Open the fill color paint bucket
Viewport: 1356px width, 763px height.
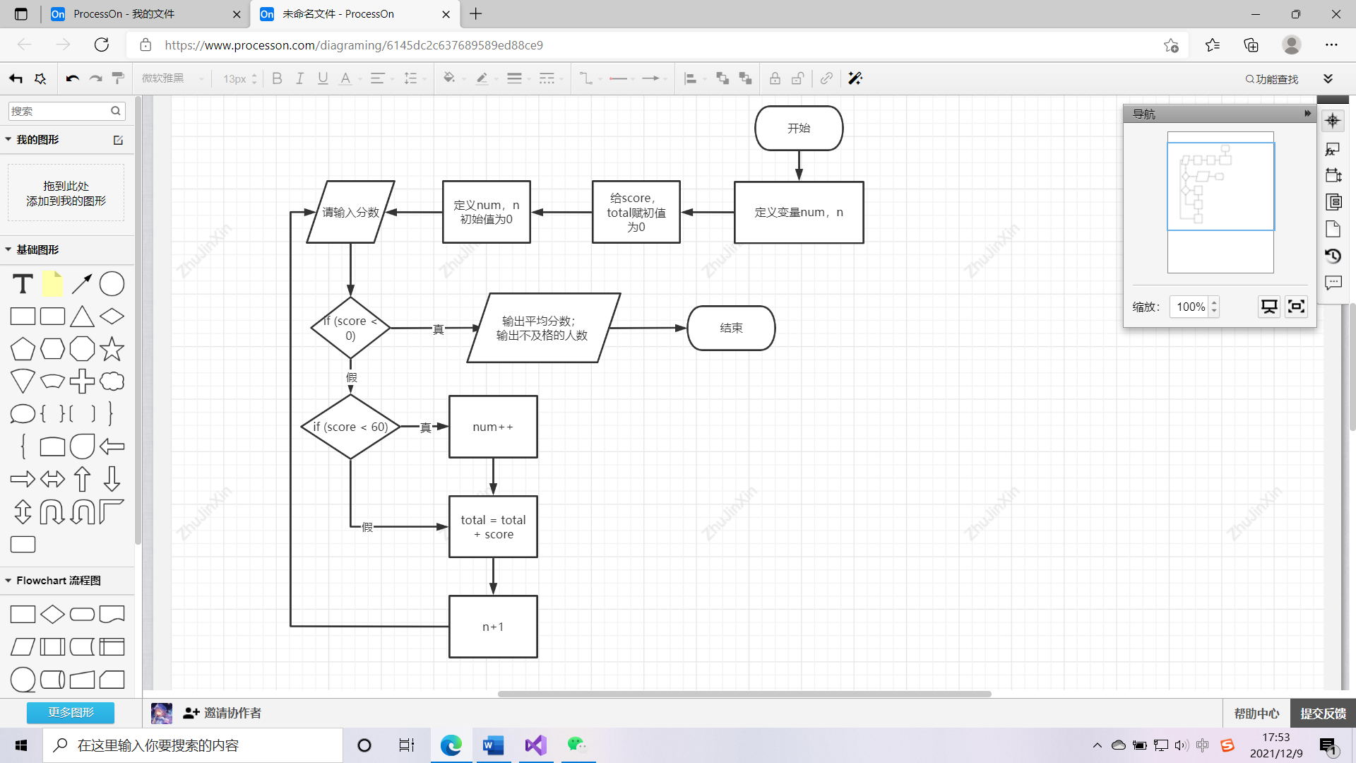point(449,78)
